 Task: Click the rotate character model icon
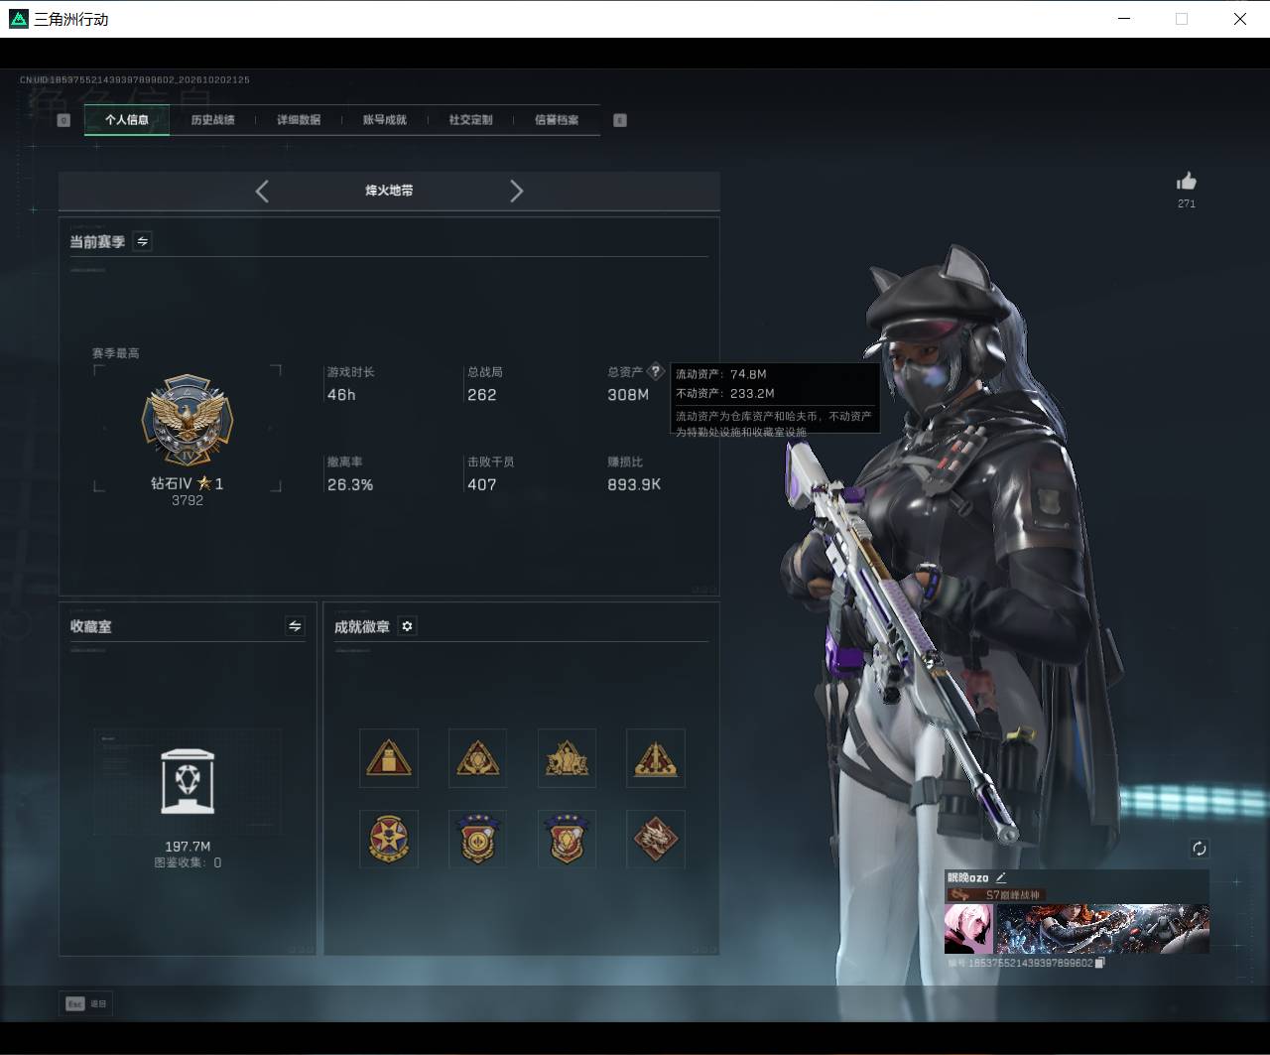tap(1200, 849)
